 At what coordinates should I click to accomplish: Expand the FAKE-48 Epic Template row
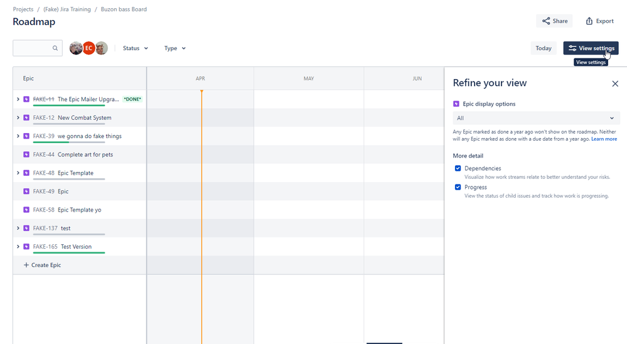click(18, 173)
